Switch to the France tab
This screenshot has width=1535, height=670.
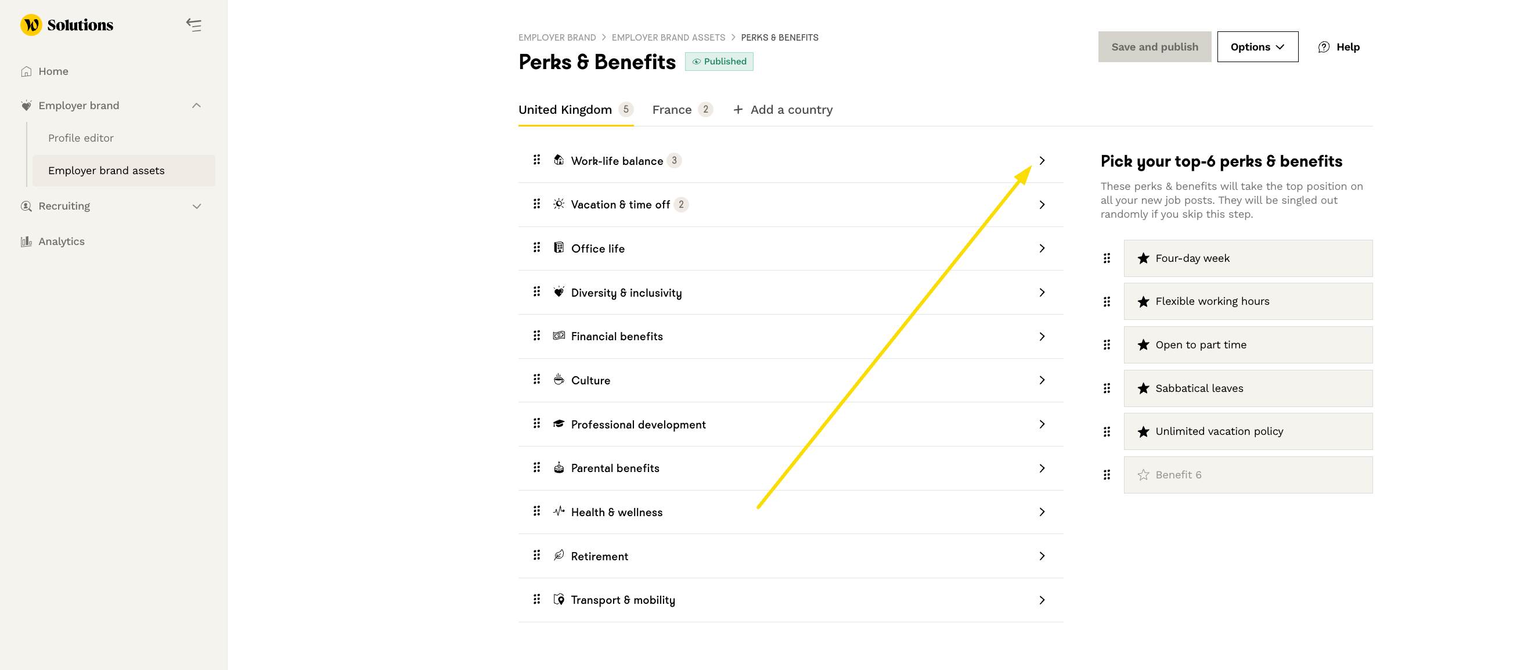672,110
